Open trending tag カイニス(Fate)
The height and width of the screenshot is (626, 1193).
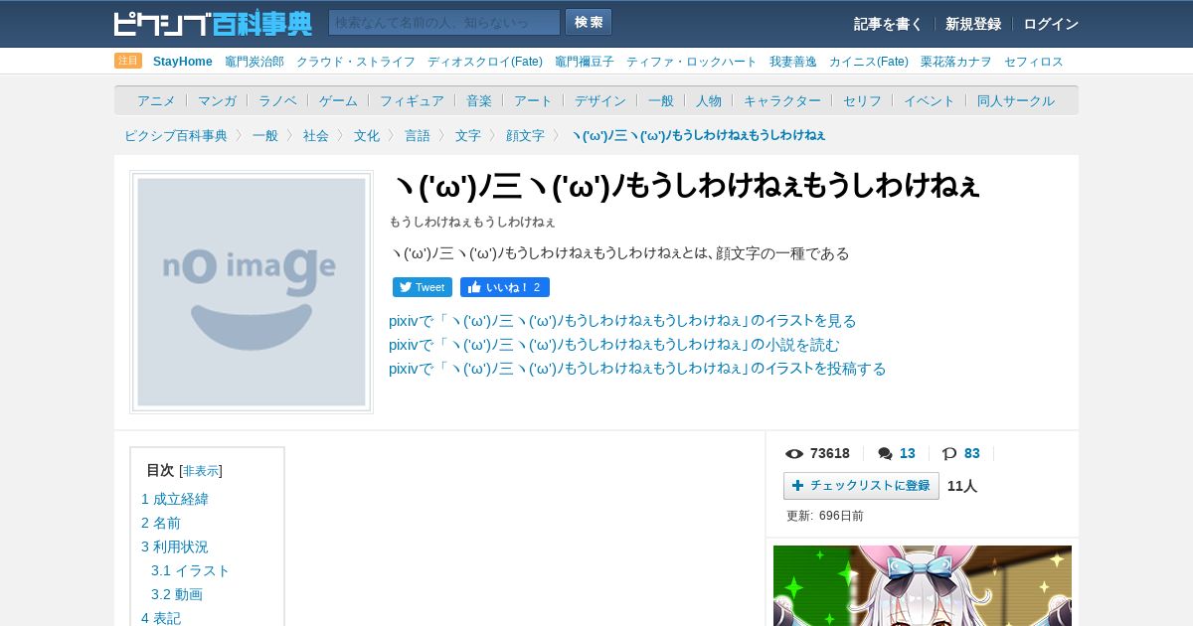(x=869, y=62)
